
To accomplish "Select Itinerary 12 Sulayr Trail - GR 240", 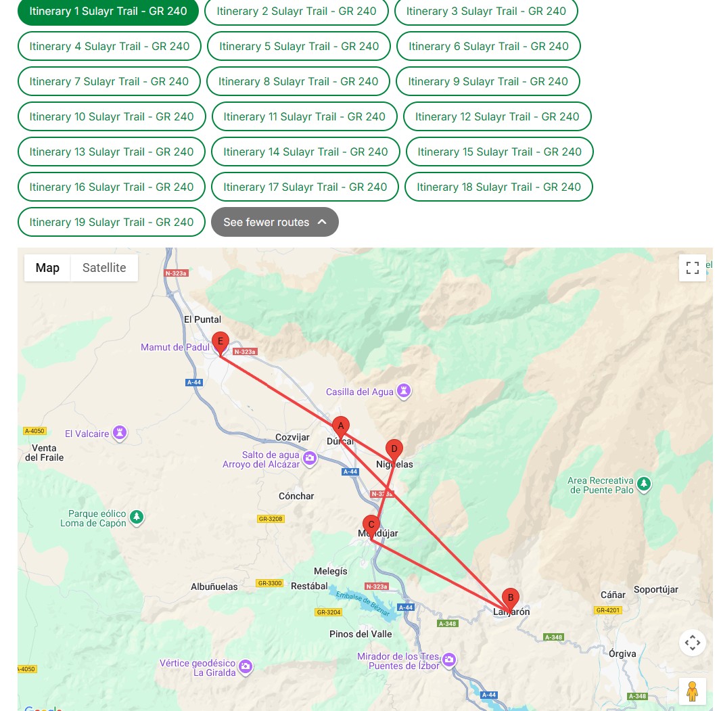I will pyautogui.click(x=497, y=116).
